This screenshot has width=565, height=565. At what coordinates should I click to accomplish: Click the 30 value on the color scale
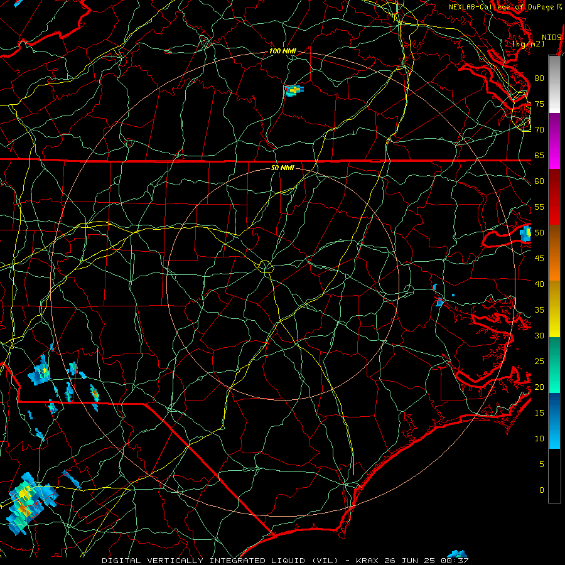click(539, 335)
